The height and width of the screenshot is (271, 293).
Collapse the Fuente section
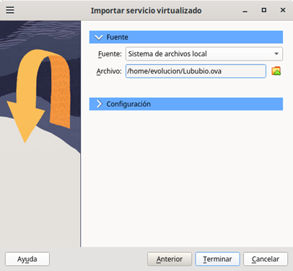point(99,37)
